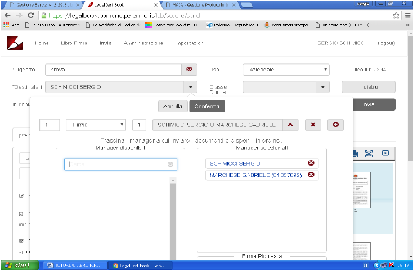Image resolution: width=413 pixels, height=270 pixels.
Task: Collapse the manager selection with up chevron
Action: click(290, 125)
